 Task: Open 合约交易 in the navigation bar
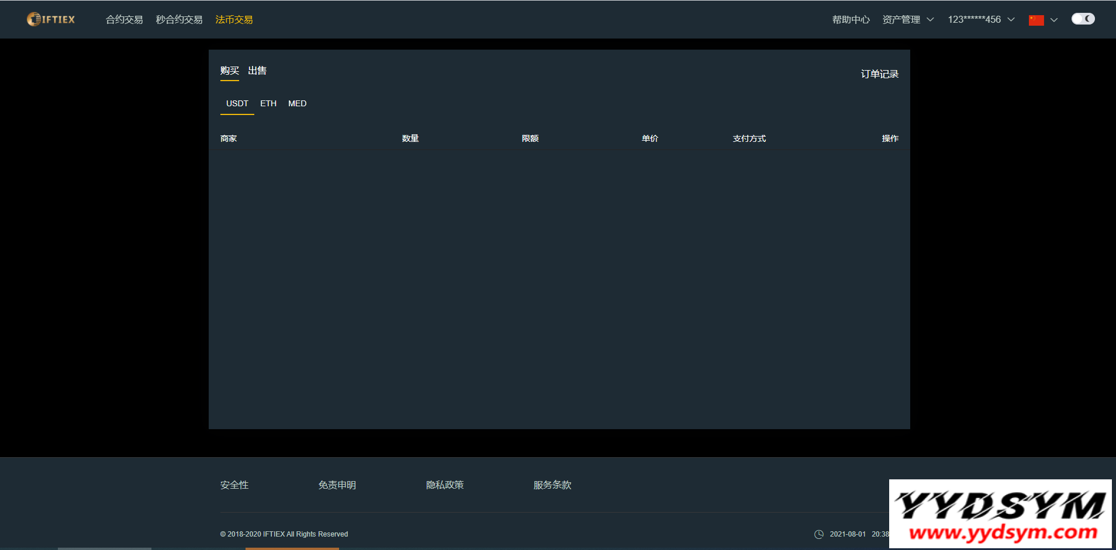(x=124, y=20)
